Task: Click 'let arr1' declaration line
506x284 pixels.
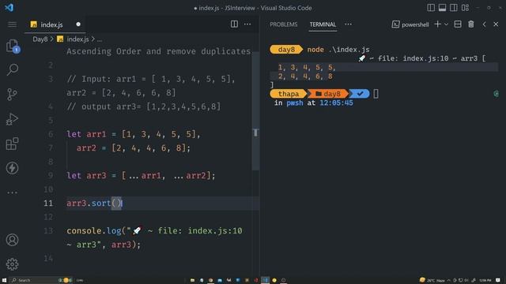Action: coord(134,134)
